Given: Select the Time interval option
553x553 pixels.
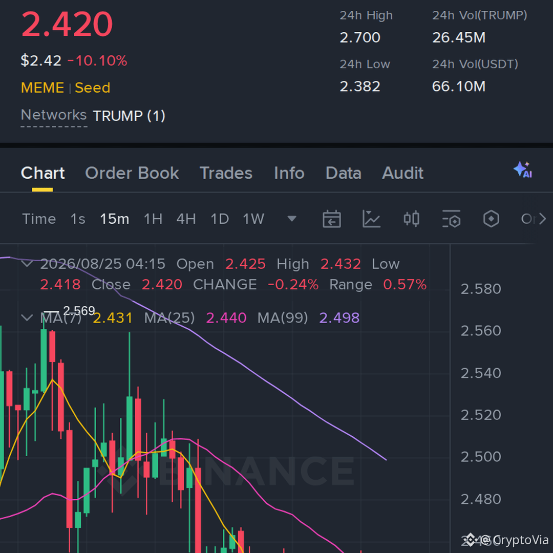Looking at the screenshot, I should click(39, 219).
